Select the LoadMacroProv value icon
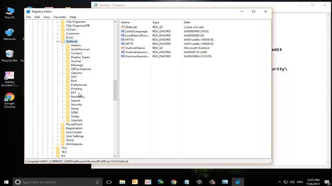Image resolution: width=332 pixels, height=186 pixels. (x=122, y=36)
